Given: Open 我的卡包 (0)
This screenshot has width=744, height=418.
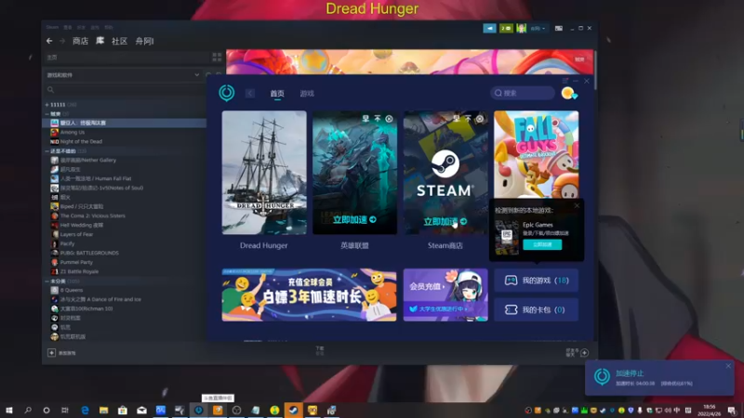Looking at the screenshot, I should tap(537, 310).
